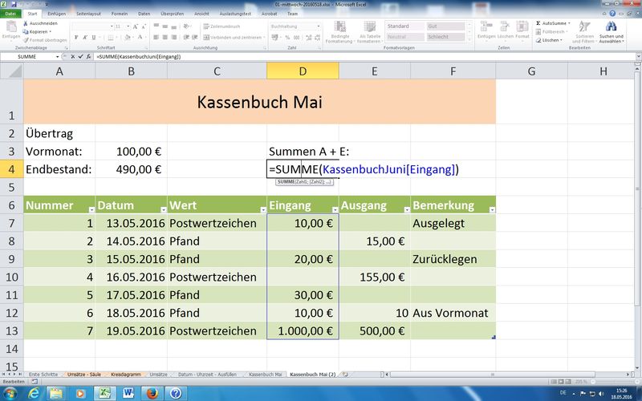Viewport: 642px width, 401px height.
Task: Apply the Neutral cell style
Action: (405, 37)
